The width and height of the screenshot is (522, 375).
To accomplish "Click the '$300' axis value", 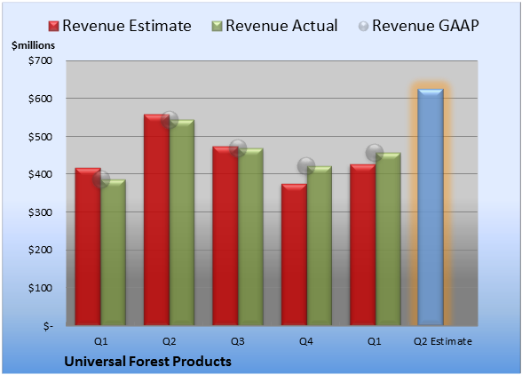I will click(x=40, y=212).
